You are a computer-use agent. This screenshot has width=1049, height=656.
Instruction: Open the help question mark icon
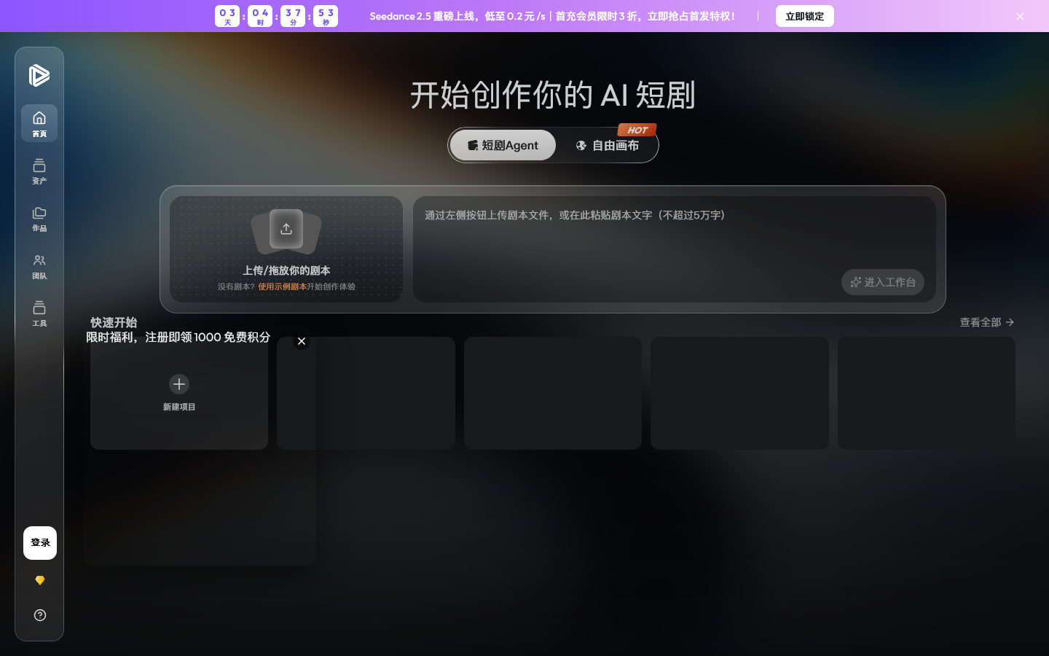click(x=40, y=615)
